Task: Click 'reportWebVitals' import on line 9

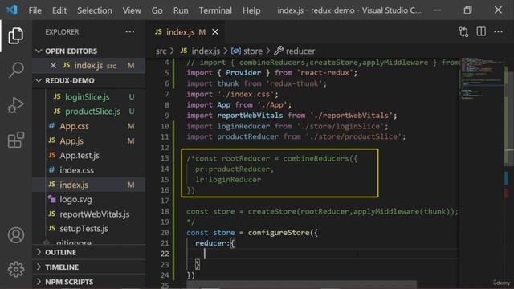Action: [250, 116]
